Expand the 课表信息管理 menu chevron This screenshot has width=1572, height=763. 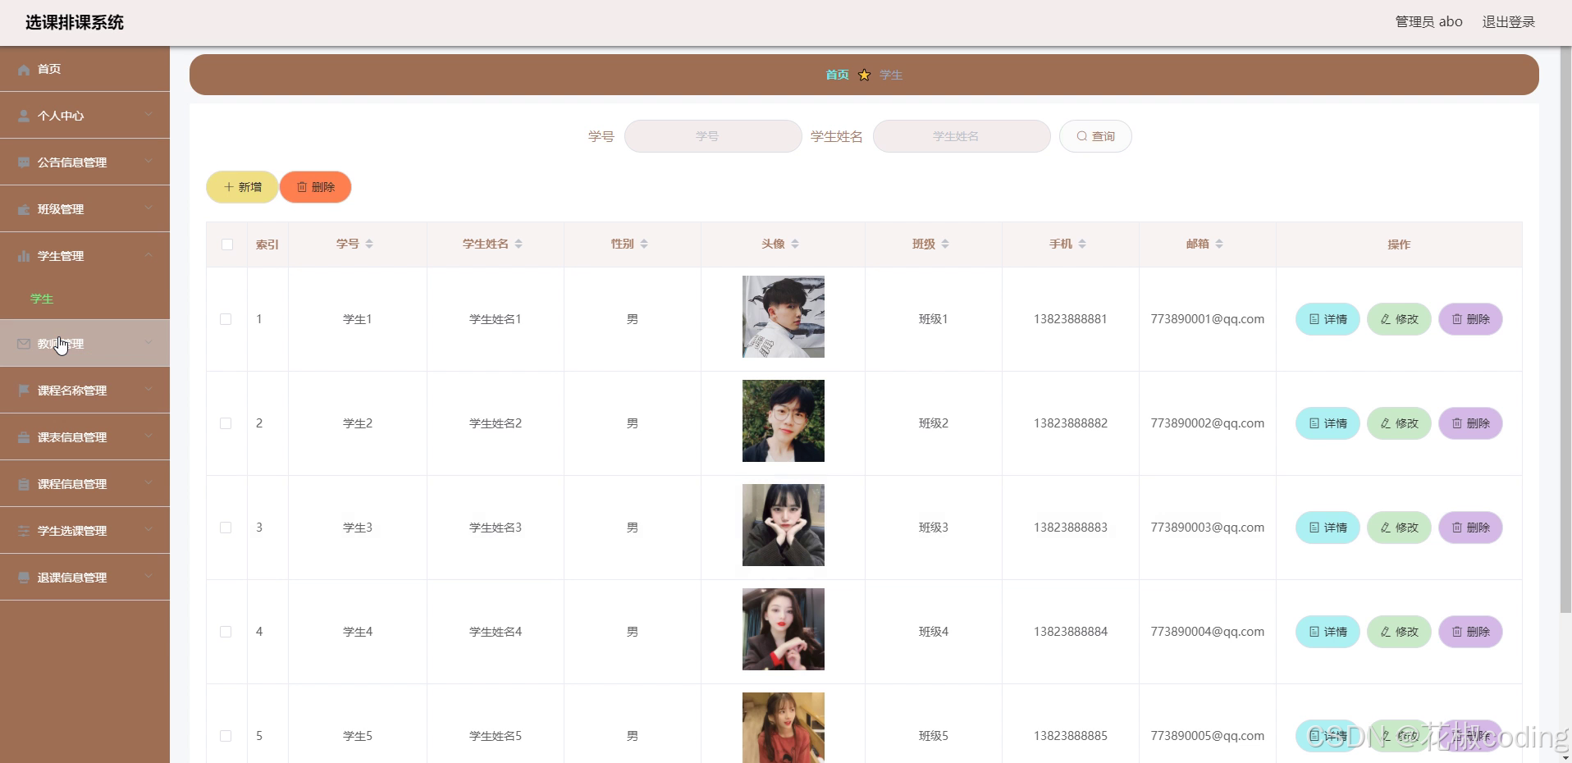(149, 436)
